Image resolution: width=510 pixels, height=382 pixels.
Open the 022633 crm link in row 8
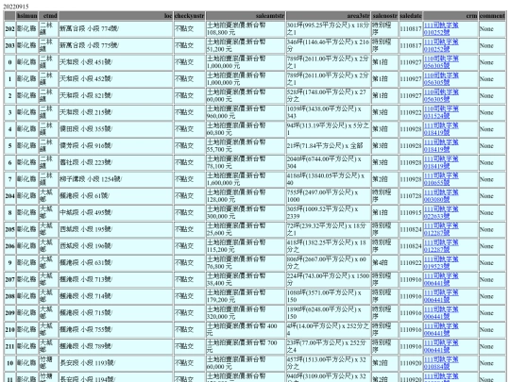[x=441, y=213]
